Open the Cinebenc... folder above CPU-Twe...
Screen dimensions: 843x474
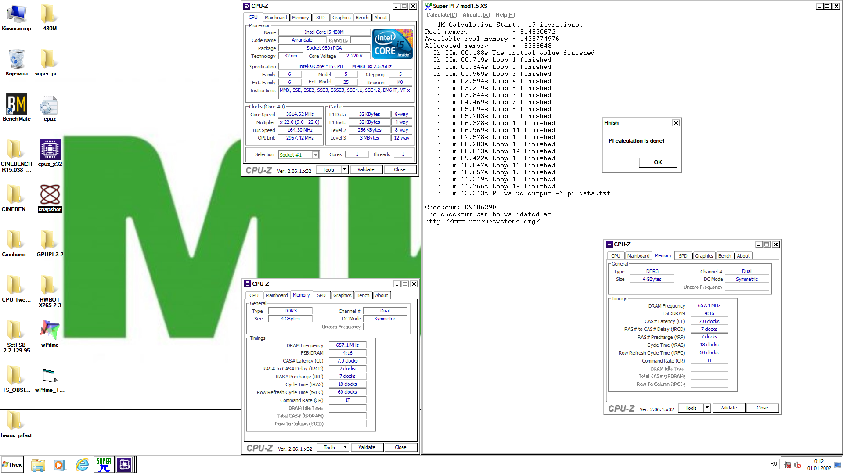(x=16, y=244)
